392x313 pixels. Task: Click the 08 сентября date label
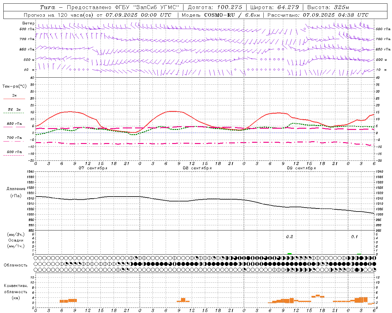tap(197, 168)
